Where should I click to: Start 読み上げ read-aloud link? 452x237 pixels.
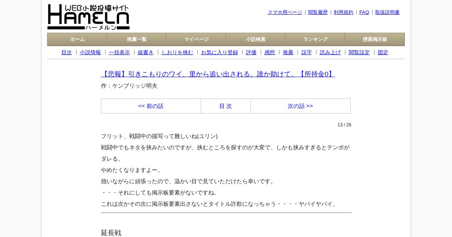click(330, 53)
